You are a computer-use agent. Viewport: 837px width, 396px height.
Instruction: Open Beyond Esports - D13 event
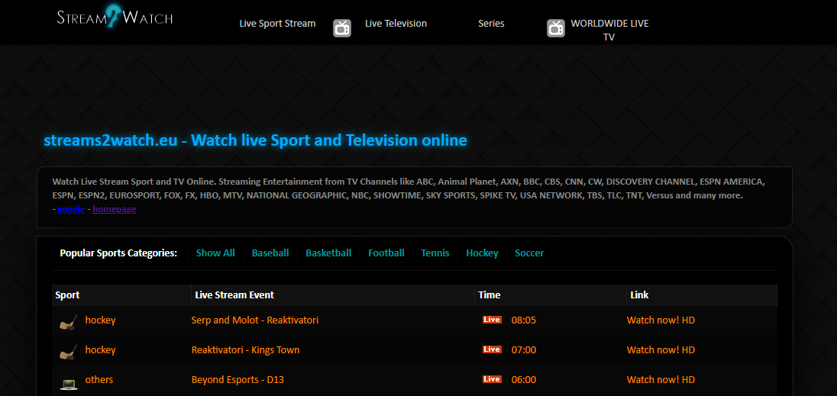click(x=238, y=380)
